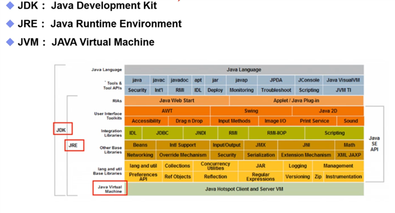Click the JRE red-boxed label

[x=75, y=145]
